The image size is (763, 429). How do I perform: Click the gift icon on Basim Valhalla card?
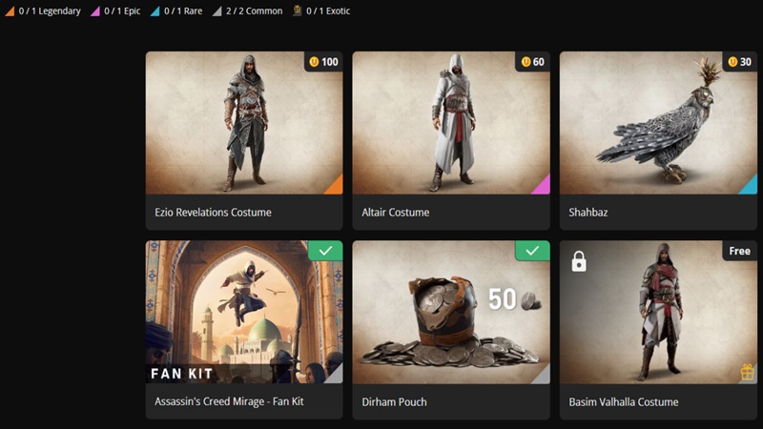[747, 373]
